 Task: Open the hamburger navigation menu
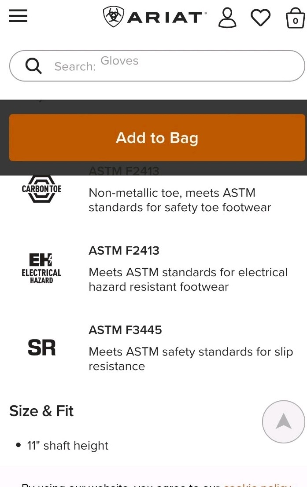18,16
